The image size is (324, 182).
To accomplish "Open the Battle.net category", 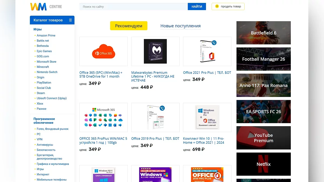I will point(43,41).
